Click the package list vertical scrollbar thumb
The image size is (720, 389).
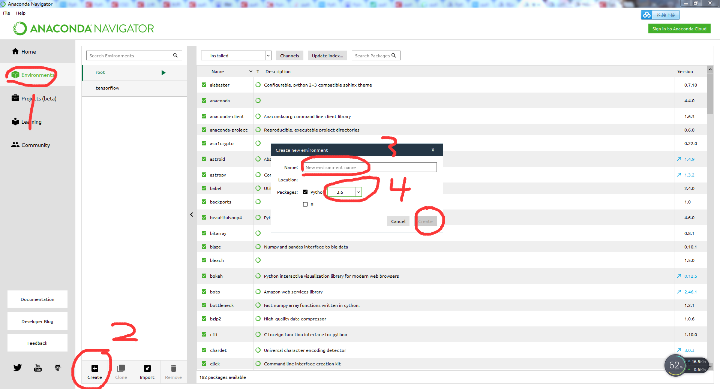click(710, 93)
